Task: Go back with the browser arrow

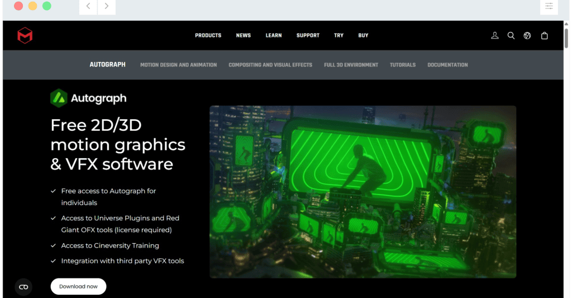Action: (88, 6)
